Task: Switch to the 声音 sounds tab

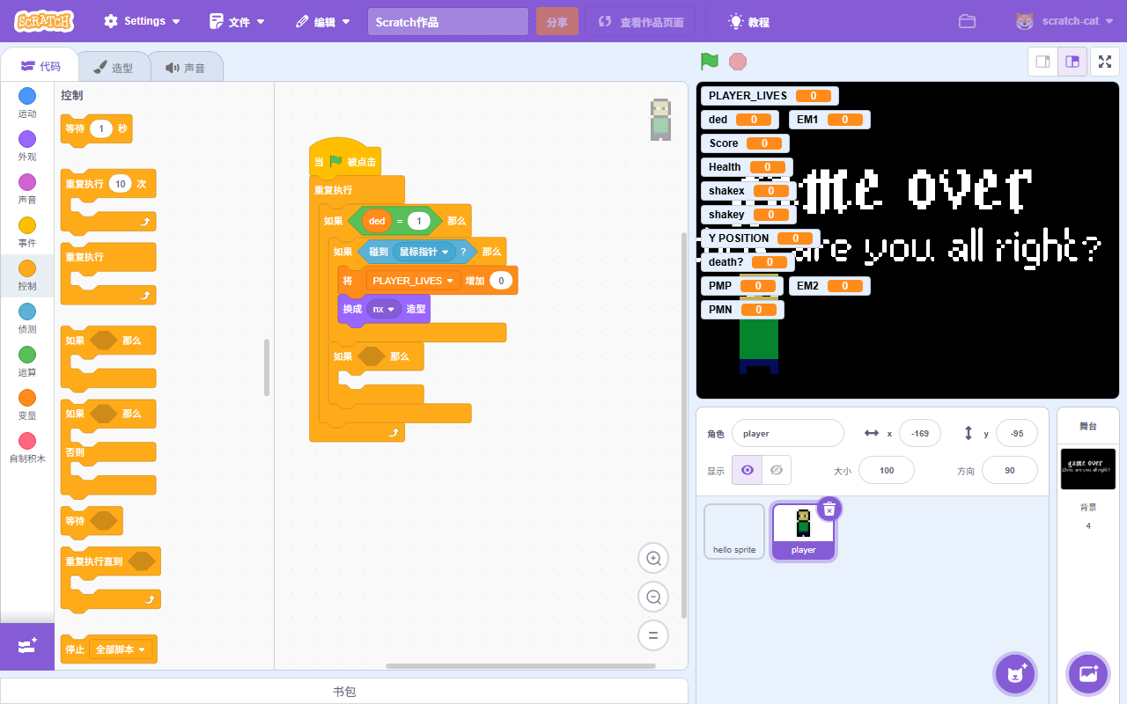Action: 185,68
